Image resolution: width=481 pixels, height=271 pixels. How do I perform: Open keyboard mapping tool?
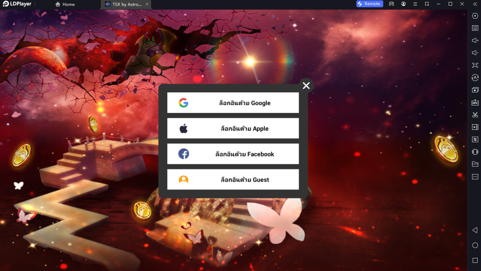click(475, 28)
